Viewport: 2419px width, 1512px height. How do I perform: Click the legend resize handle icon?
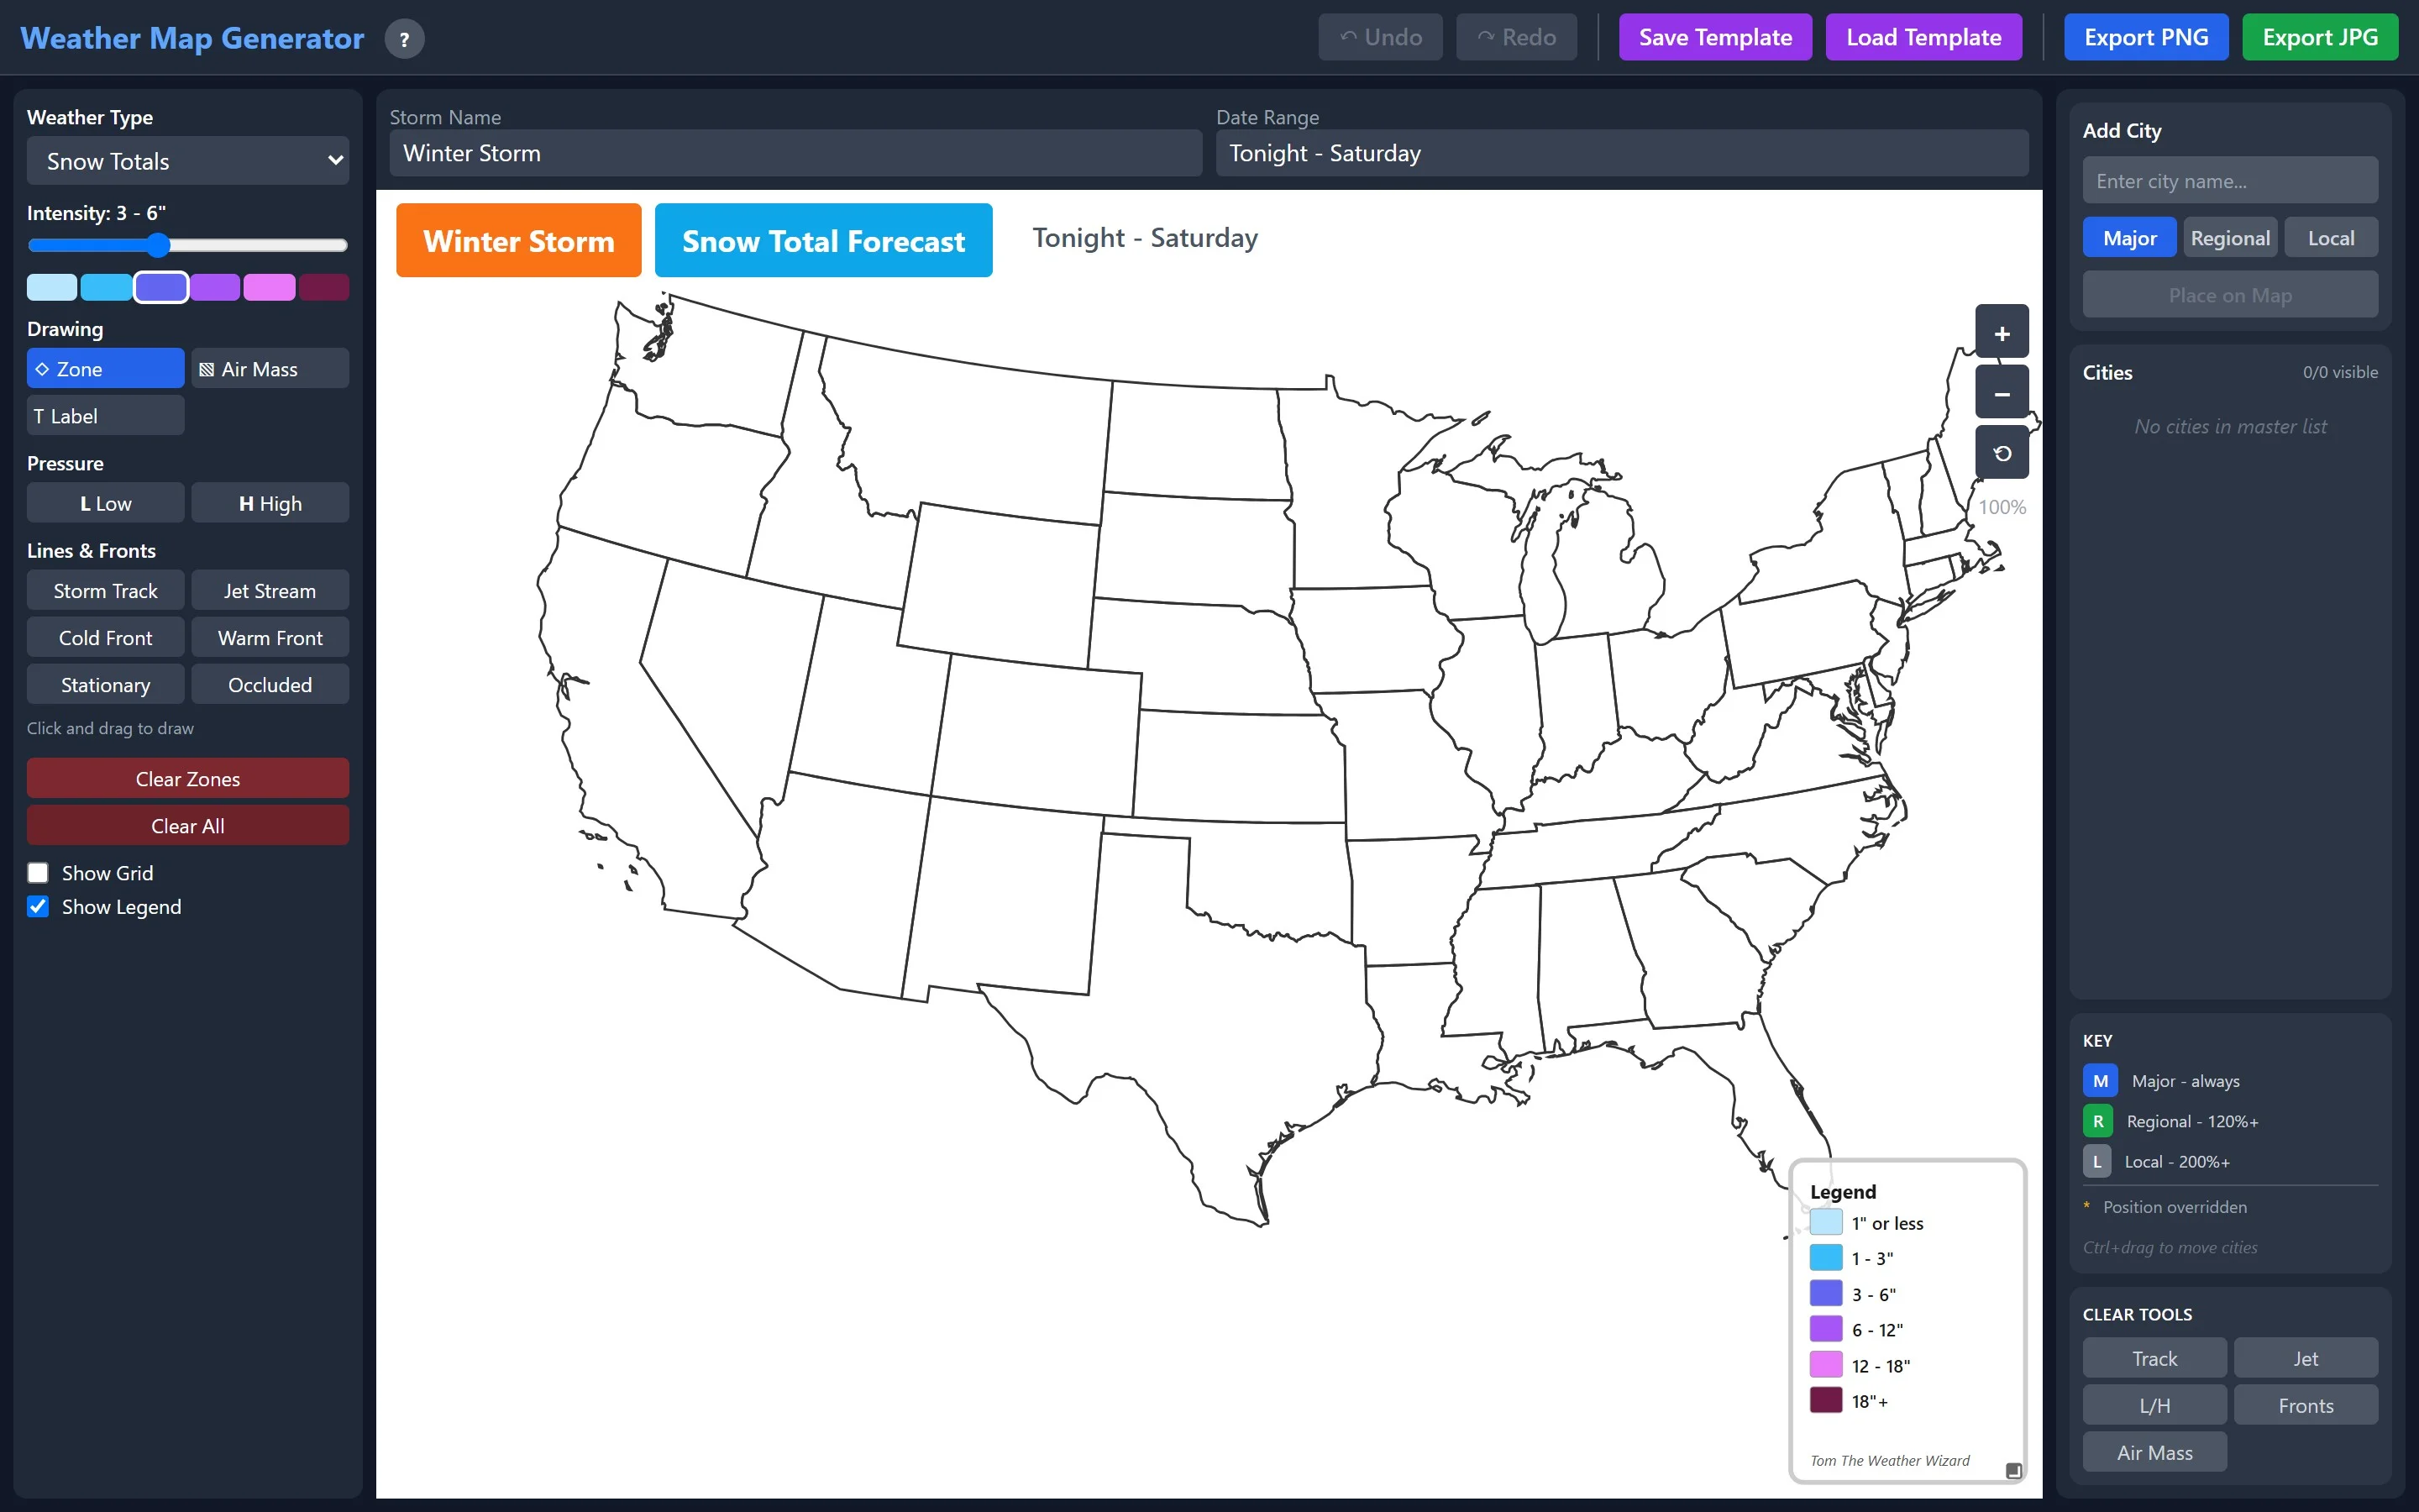[2013, 1470]
